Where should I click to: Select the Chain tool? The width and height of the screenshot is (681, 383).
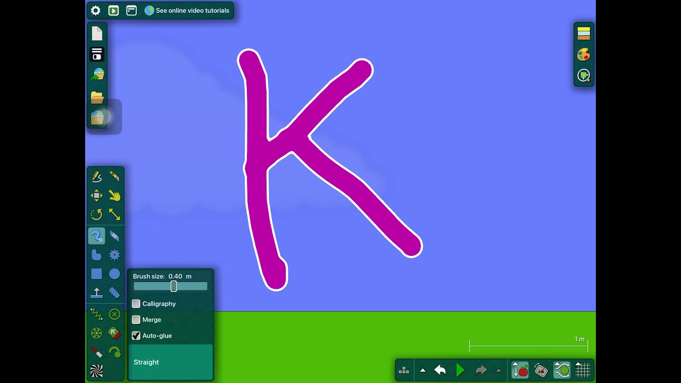point(114,293)
